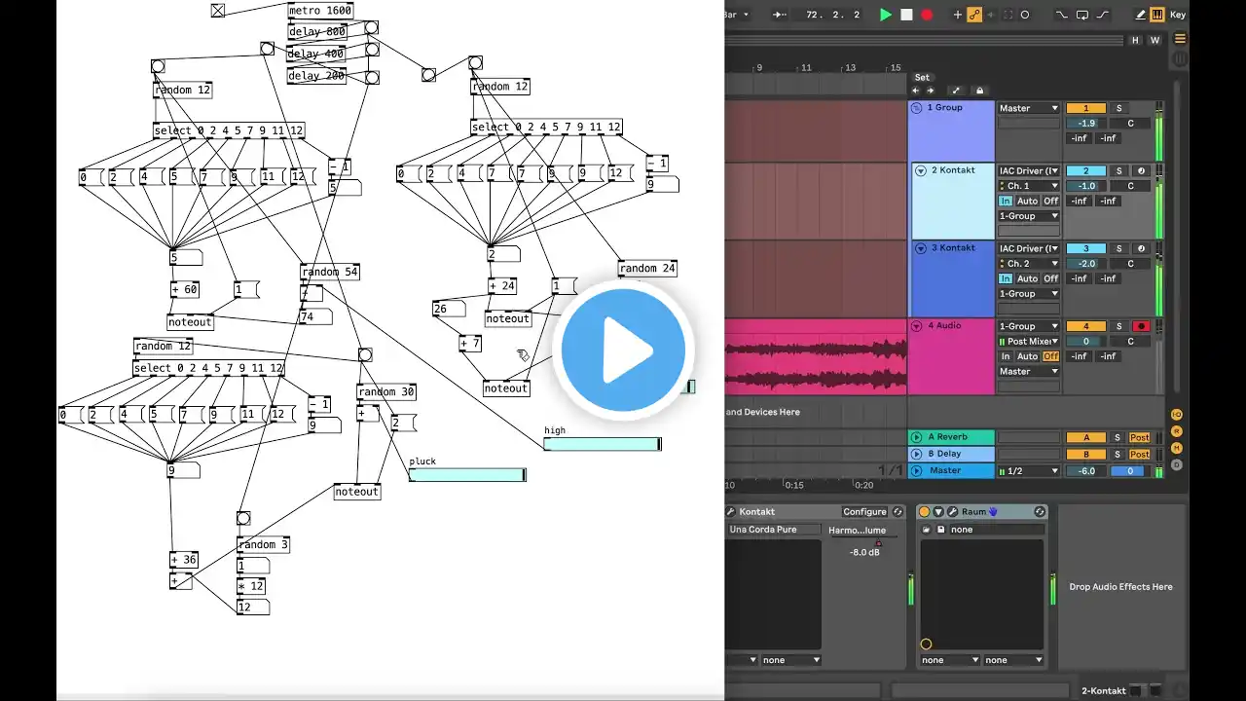Click the Master volume value -6.0

pyautogui.click(x=1086, y=471)
